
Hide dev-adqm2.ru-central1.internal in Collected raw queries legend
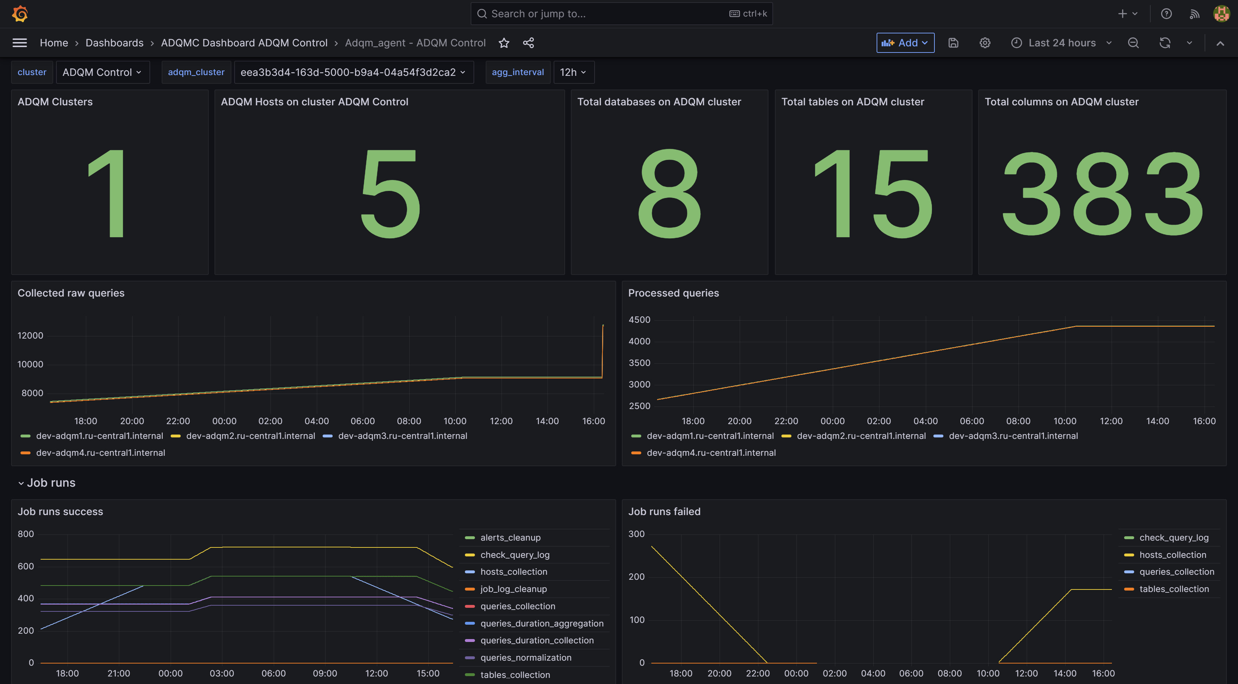(250, 436)
